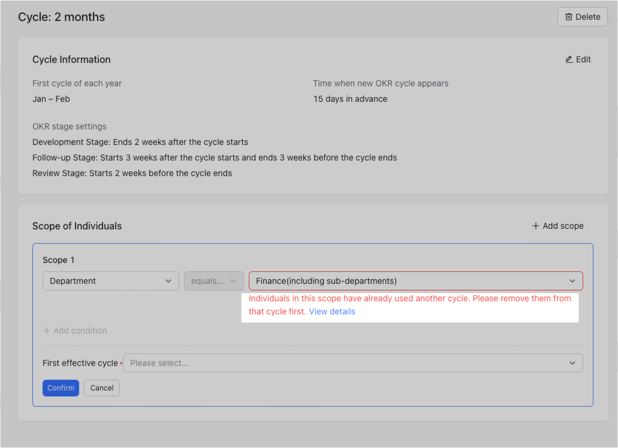Click the Scope 1 section header
The height and width of the screenshot is (448, 618).
tap(58, 260)
